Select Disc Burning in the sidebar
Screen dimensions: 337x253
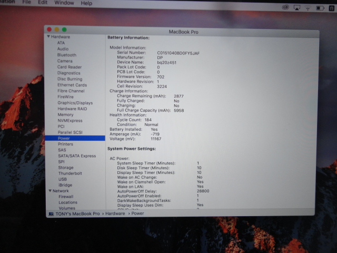pos(70,79)
